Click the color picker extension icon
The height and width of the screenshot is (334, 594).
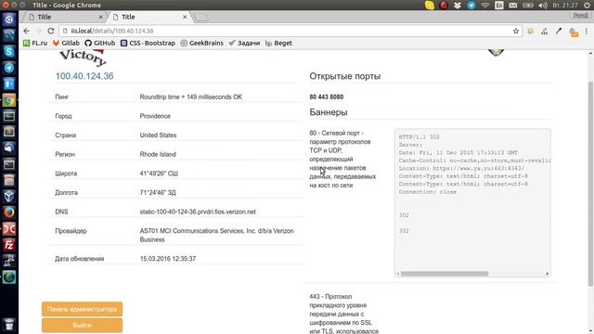pyautogui.click(x=559, y=32)
